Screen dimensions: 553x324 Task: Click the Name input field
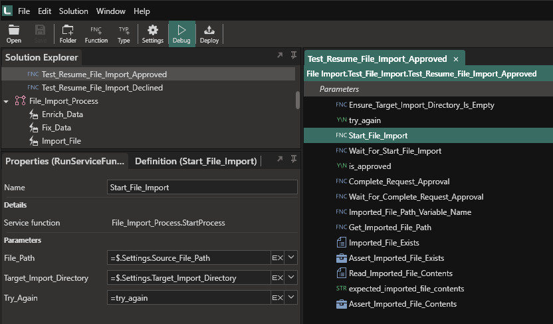[x=202, y=188]
